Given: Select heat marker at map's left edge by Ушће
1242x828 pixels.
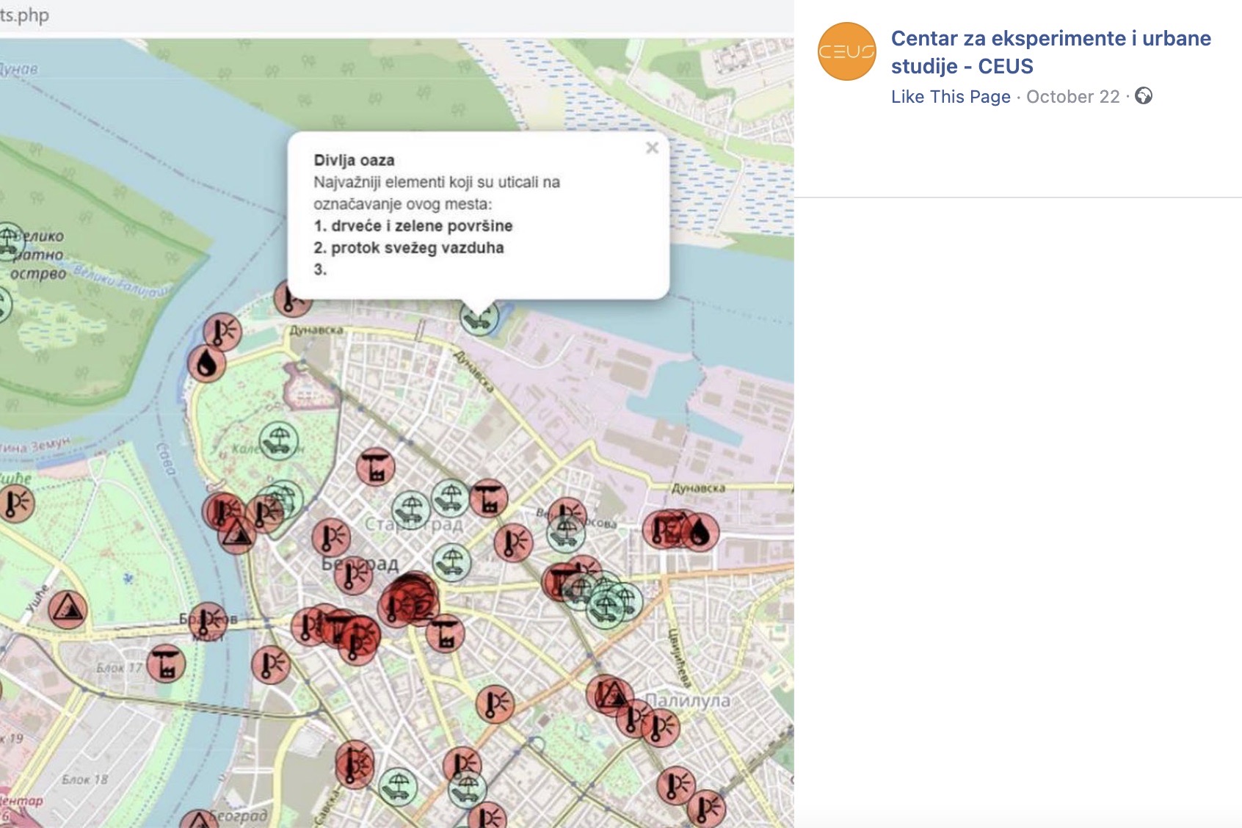Looking at the screenshot, I should coord(15,504).
